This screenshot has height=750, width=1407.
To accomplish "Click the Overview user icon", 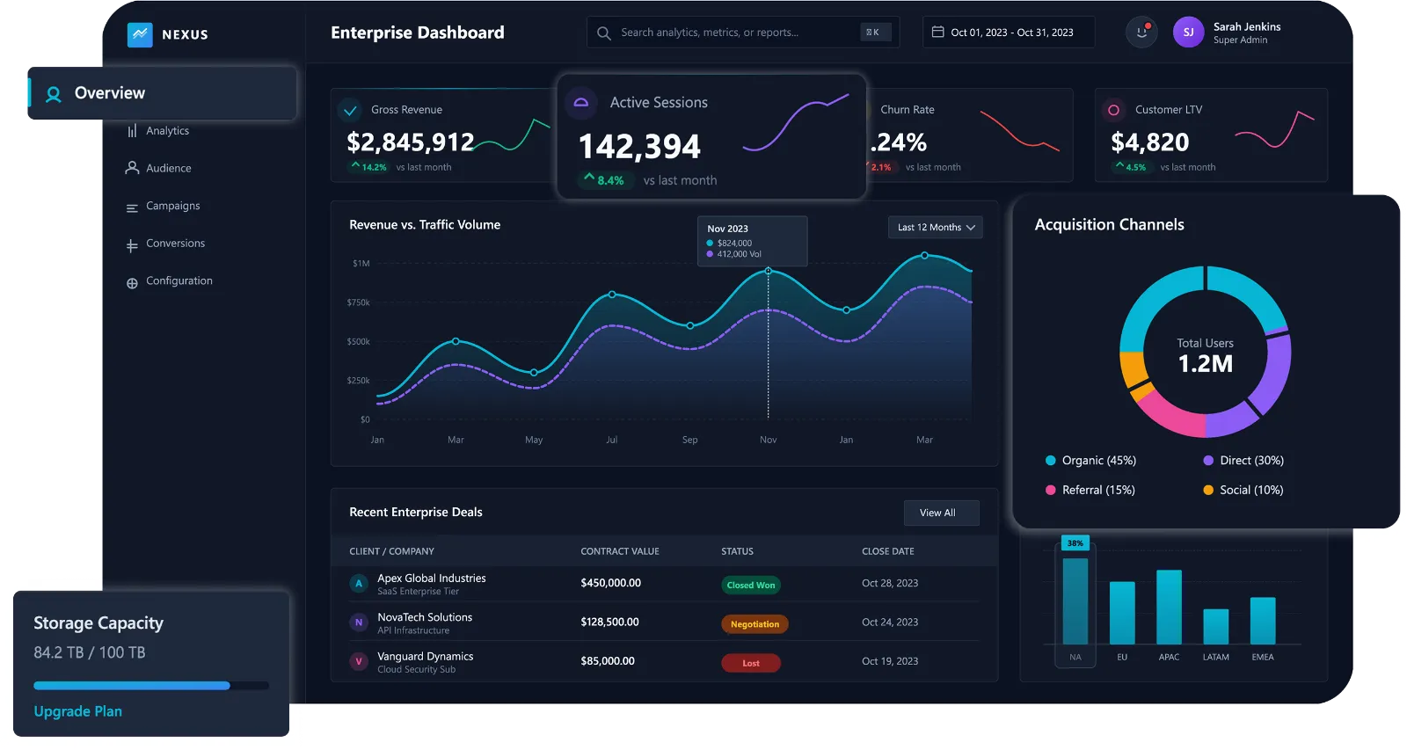I will (54, 94).
